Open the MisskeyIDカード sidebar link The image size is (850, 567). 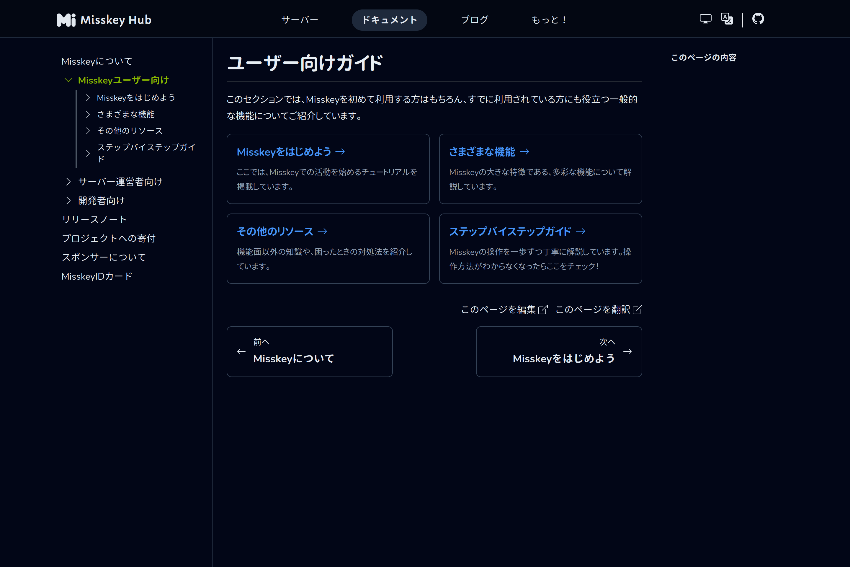tap(97, 276)
